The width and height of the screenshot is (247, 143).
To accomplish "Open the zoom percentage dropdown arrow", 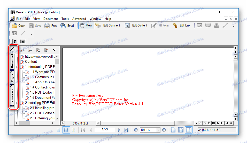I will 158,130.
